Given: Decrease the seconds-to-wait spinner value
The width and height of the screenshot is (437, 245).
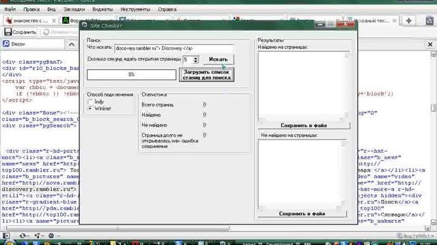Looking at the screenshot, I should point(196,61).
